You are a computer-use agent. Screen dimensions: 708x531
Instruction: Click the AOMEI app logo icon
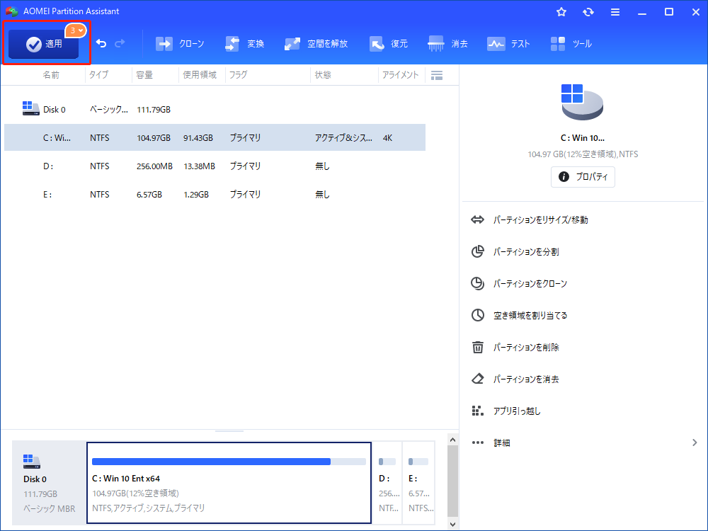tap(12, 11)
